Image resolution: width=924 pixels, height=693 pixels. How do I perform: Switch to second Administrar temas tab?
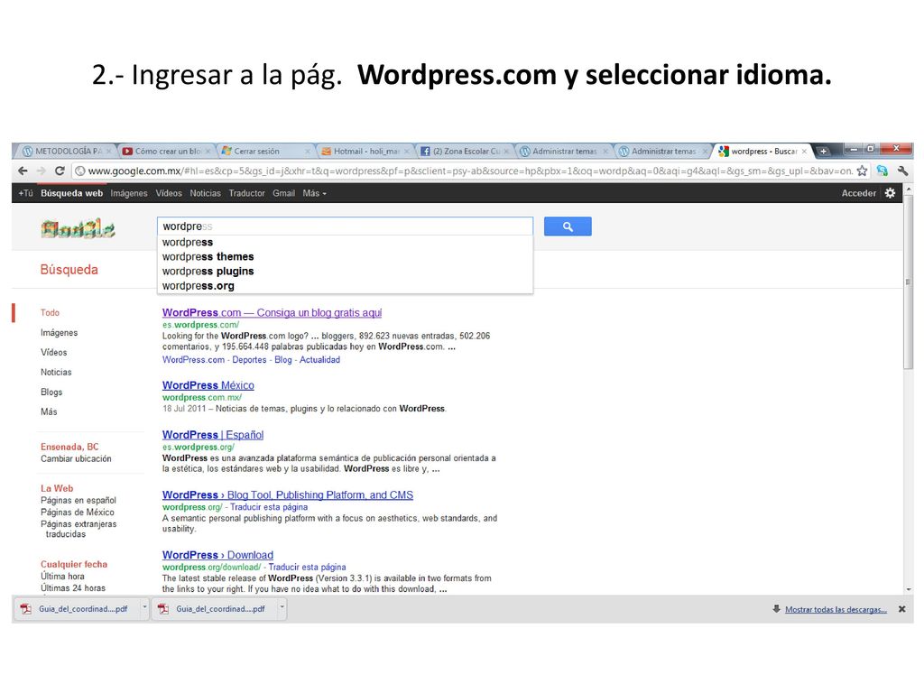[x=662, y=152]
